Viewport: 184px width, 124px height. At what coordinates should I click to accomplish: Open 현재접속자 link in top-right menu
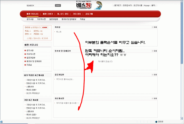point(127,5)
